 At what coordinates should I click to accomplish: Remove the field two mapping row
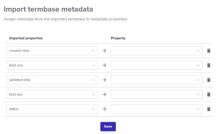click(x=209, y=94)
